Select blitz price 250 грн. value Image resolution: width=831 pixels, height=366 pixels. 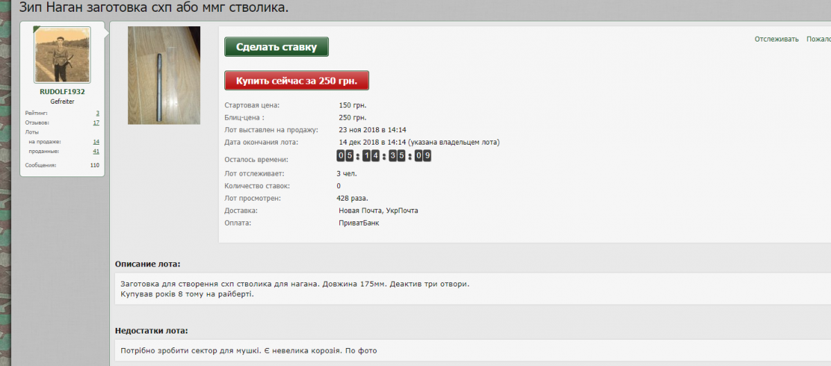tap(352, 118)
